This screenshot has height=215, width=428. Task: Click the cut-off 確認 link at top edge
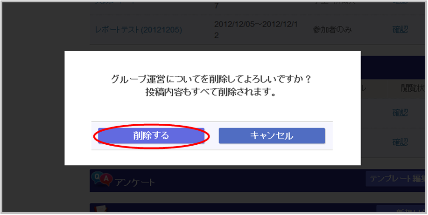[x=400, y=3]
